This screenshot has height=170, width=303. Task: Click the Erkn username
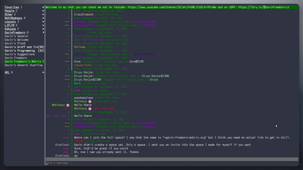click(x=77, y=91)
